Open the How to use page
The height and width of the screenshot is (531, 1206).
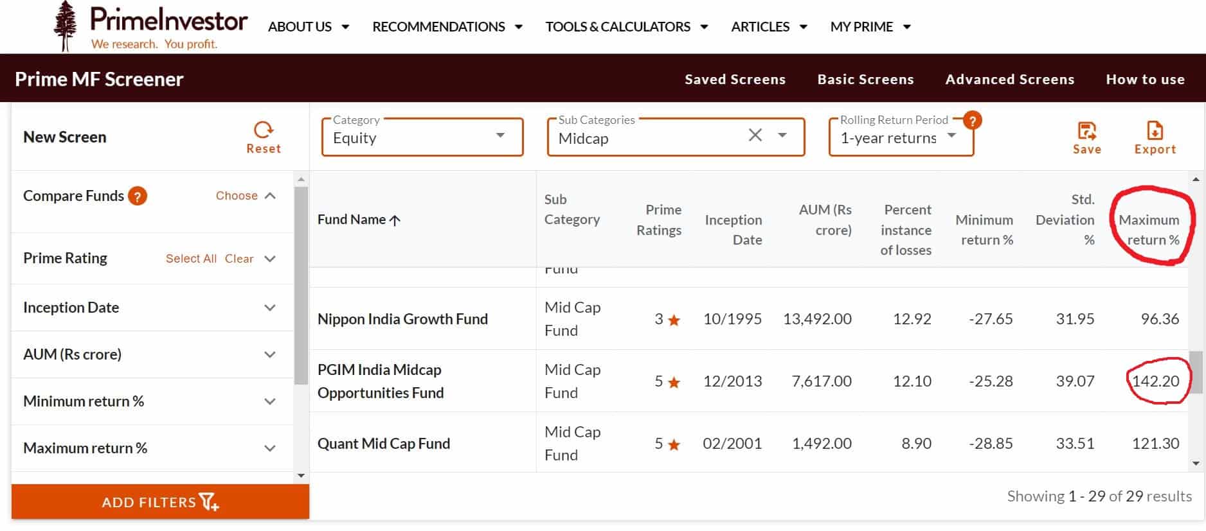coord(1145,80)
